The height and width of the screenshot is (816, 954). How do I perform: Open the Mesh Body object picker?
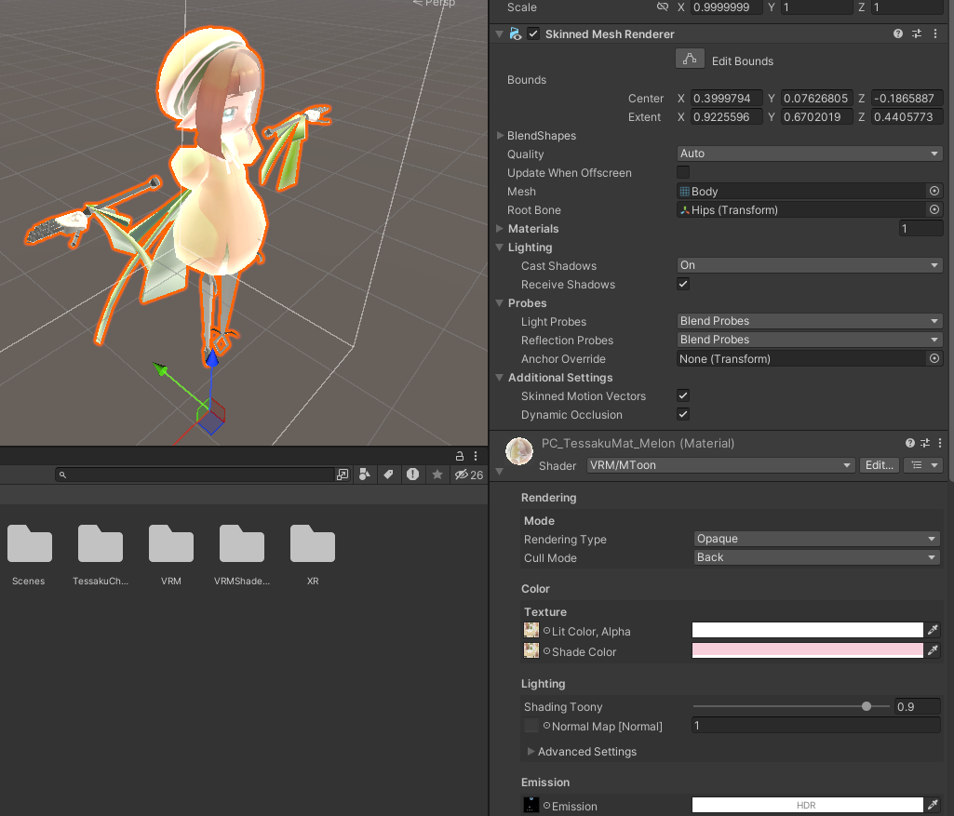(934, 191)
